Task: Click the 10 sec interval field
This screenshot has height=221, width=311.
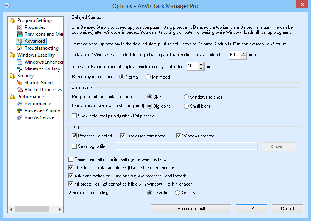Action: coord(192,66)
